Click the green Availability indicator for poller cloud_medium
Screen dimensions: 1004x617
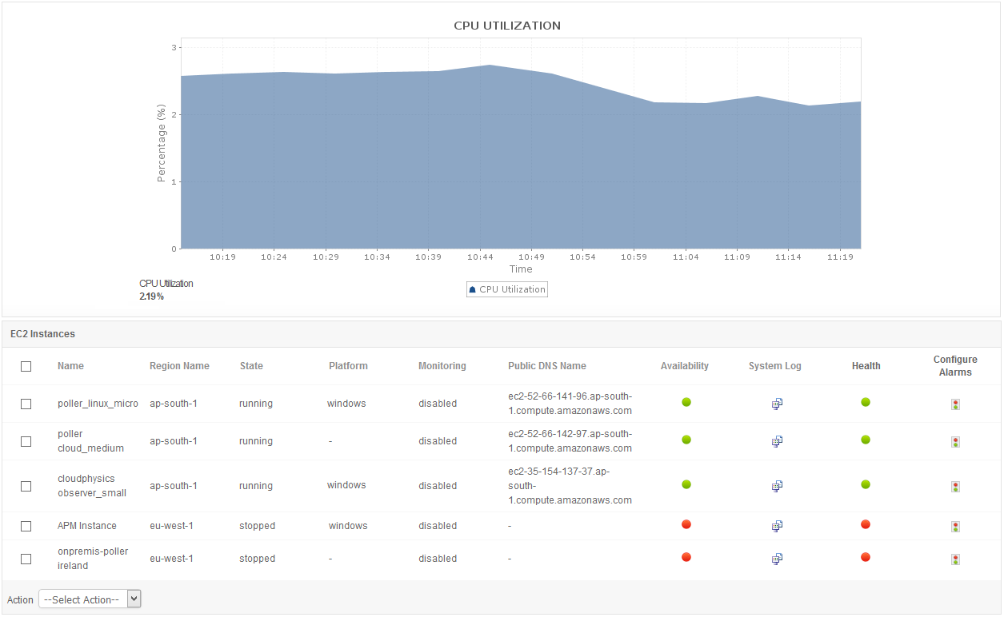[x=686, y=440]
